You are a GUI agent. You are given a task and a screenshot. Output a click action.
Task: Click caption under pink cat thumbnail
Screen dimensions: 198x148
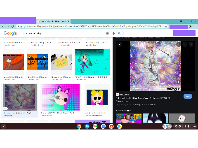coord(58,113)
